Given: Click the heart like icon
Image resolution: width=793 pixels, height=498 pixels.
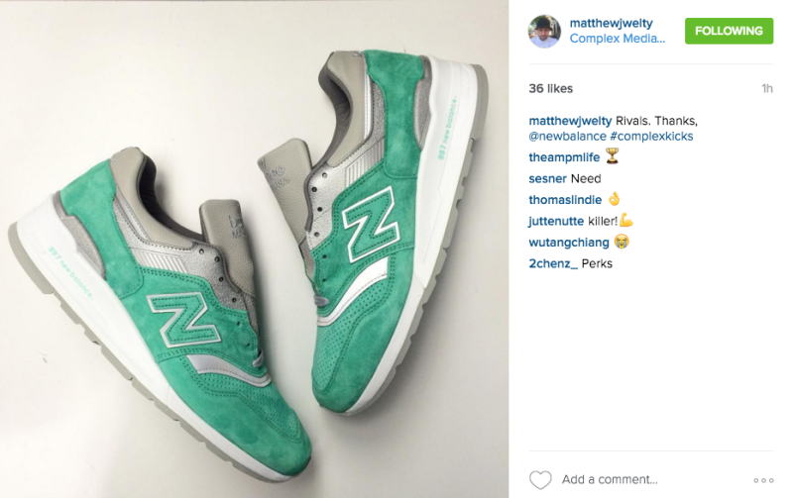Looking at the screenshot, I should click(x=540, y=480).
